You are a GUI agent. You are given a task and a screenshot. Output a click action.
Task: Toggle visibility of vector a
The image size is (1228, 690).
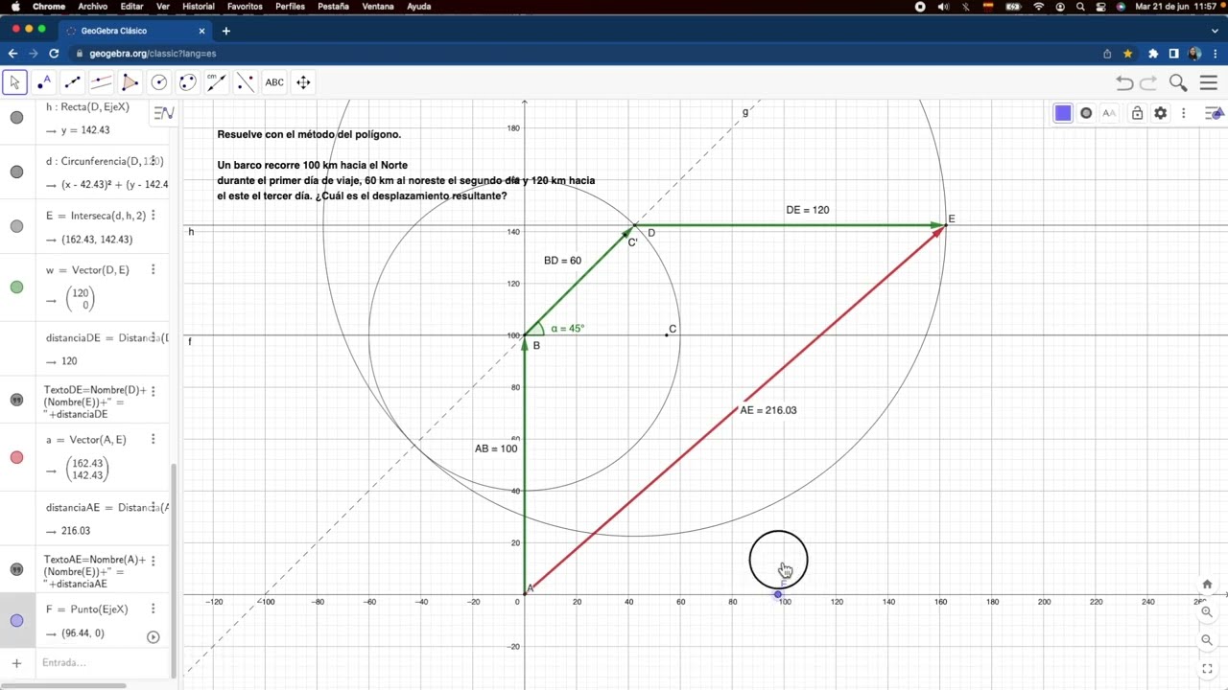tap(16, 457)
